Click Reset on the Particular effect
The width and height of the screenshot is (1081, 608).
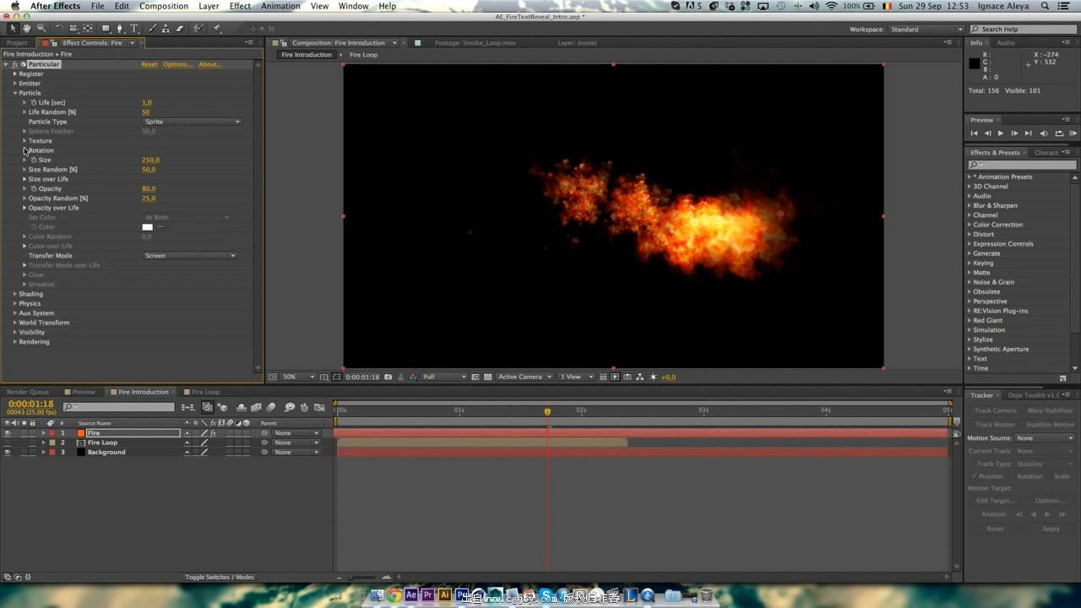(149, 64)
